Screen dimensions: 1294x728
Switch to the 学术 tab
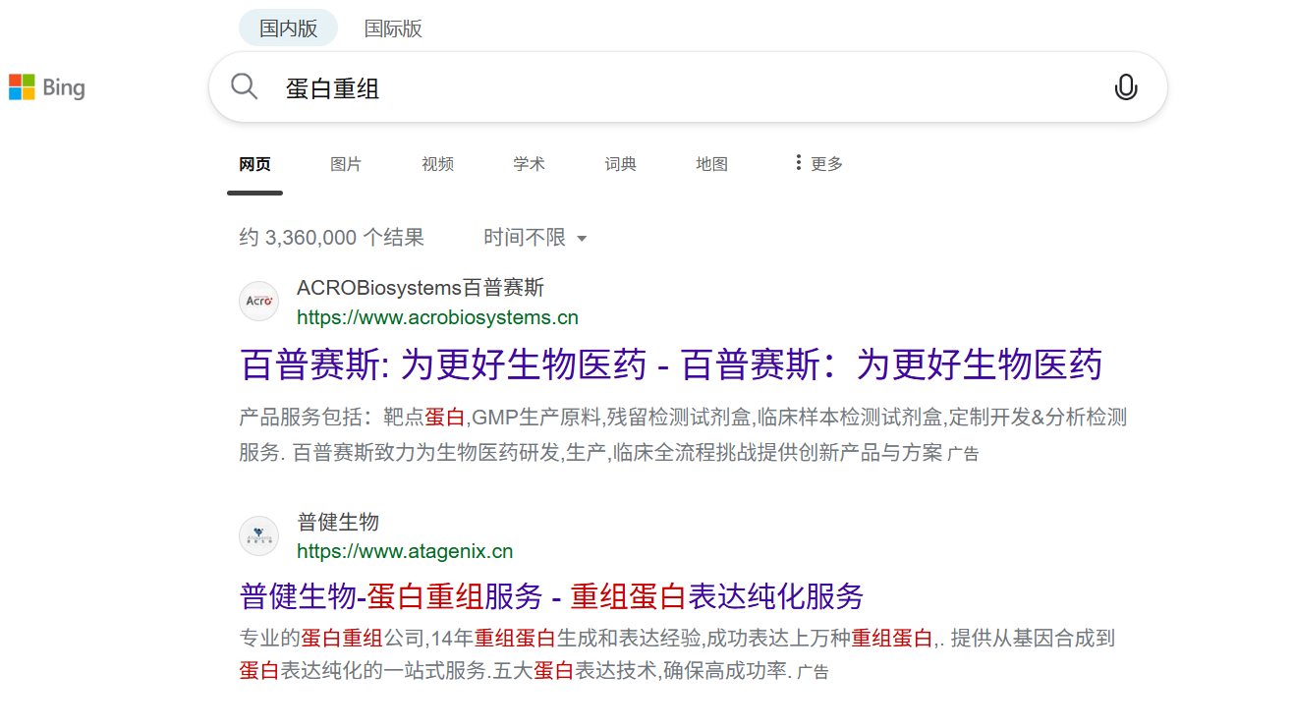tap(529, 164)
